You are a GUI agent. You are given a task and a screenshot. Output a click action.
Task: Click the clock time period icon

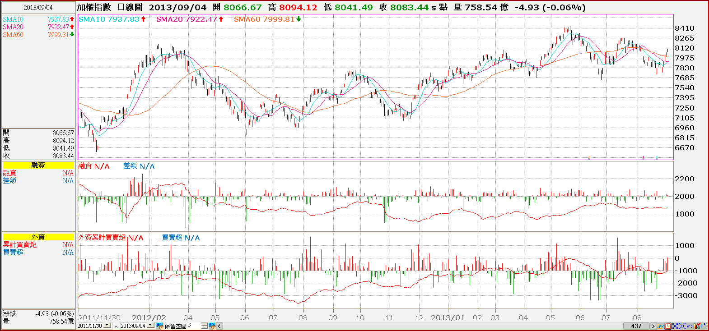(x=668, y=326)
